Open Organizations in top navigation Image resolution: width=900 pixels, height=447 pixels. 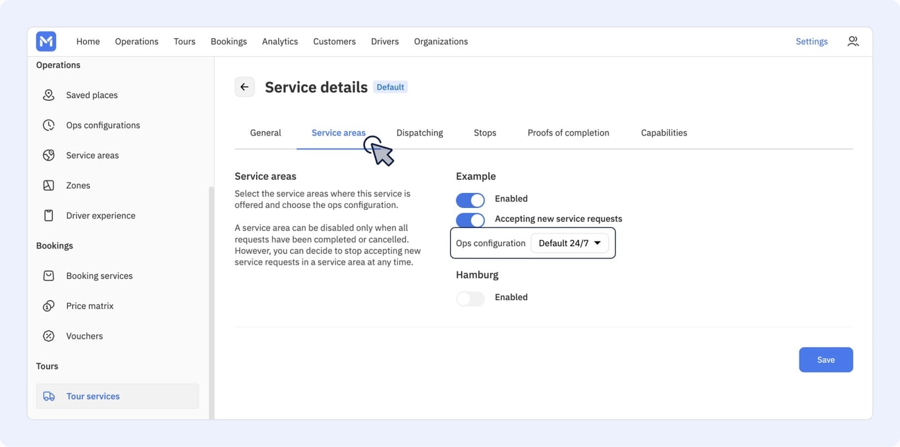[441, 41]
